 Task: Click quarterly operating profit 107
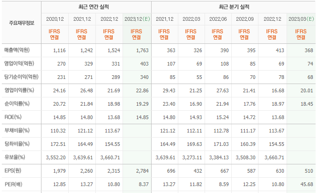click(x=171, y=64)
